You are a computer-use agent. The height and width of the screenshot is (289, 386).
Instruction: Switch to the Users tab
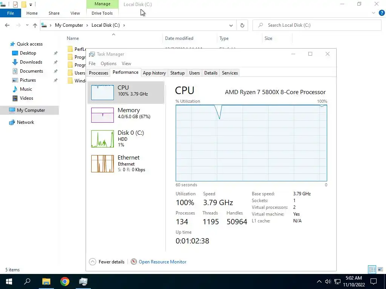[194, 73]
